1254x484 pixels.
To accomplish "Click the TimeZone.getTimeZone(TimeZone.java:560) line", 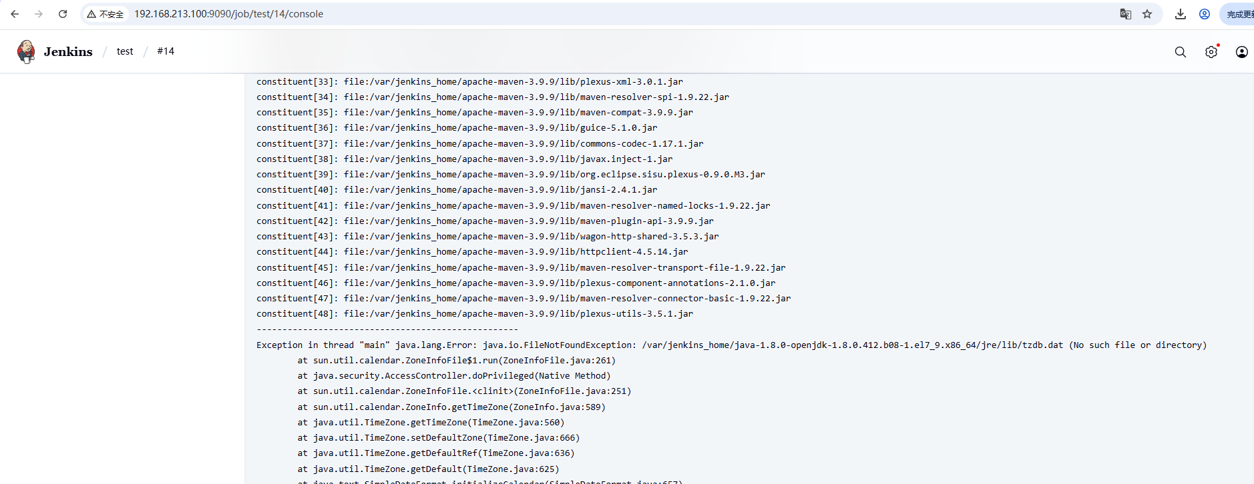I will click(431, 422).
